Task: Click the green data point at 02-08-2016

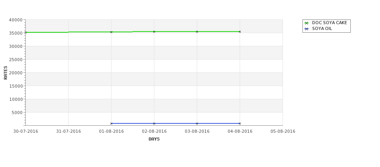Action: point(154,32)
